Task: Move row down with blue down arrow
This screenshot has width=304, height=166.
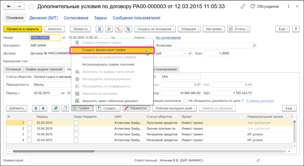Action: coord(43,108)
